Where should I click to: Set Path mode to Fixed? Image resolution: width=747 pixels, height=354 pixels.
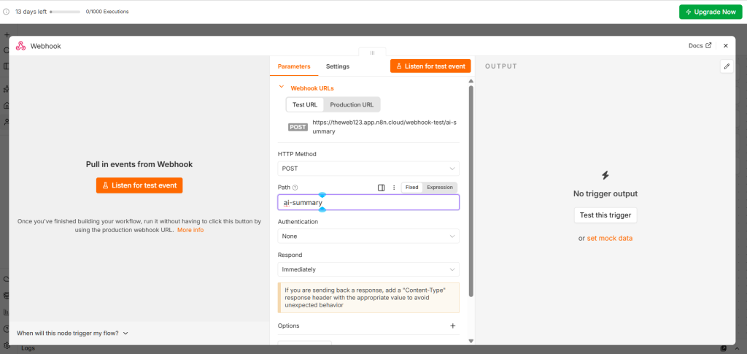(411, 188)
